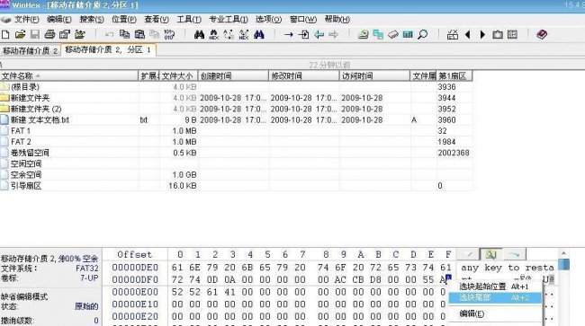Open the 工具(T) menu
The image size is (585, 326).
click(189, 20)
